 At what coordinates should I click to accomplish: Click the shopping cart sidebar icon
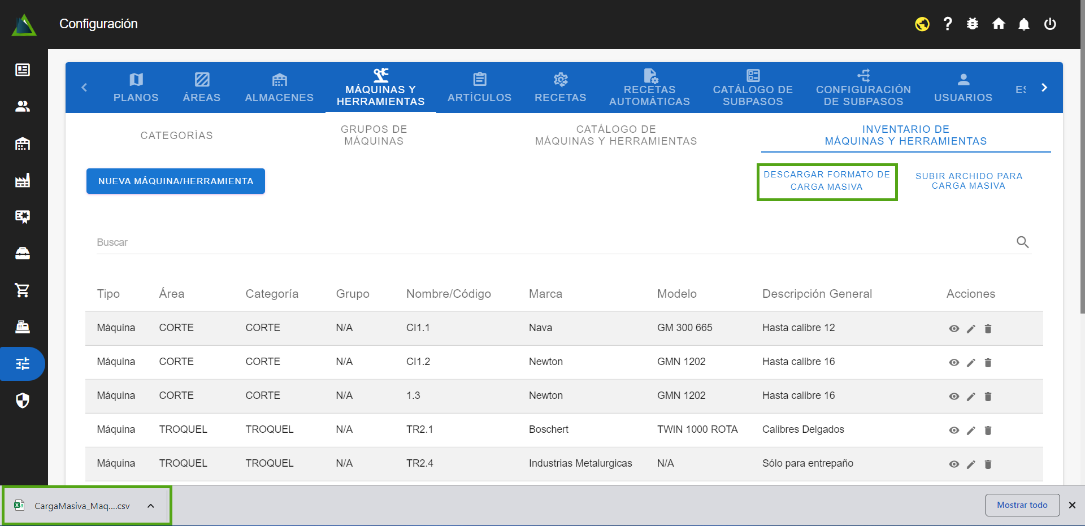click(23, 290)
